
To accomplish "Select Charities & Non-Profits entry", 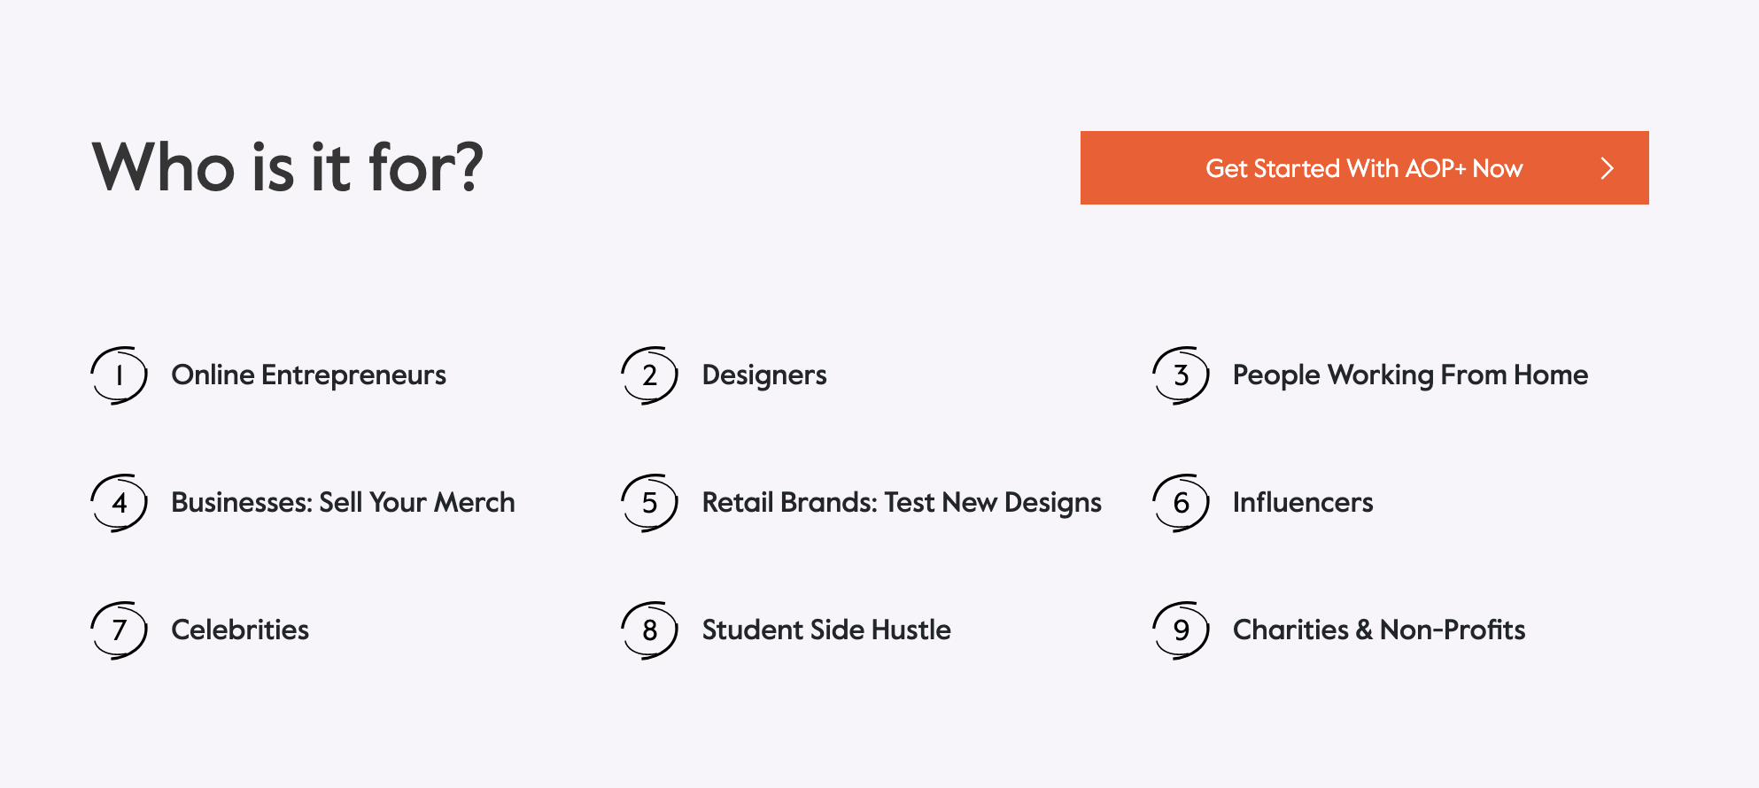I will pyautogui.click(x=1378, y=630).
